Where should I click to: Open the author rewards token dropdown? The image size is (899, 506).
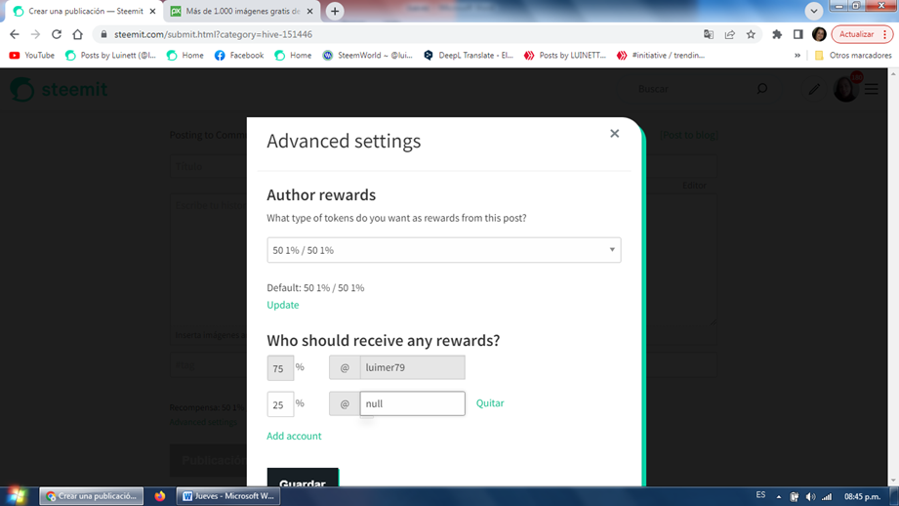[x=444, y=250]
